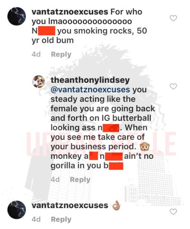Open theanthonylindsey's profile picture

(38, 82)
